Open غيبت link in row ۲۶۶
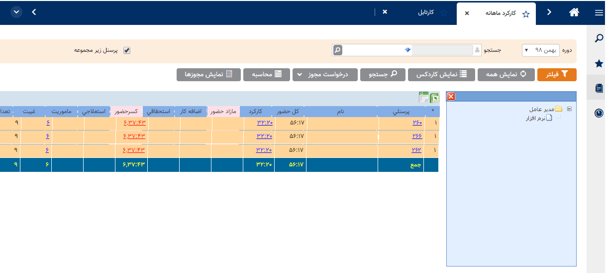 pyautogui.click(x=48, y=136)
